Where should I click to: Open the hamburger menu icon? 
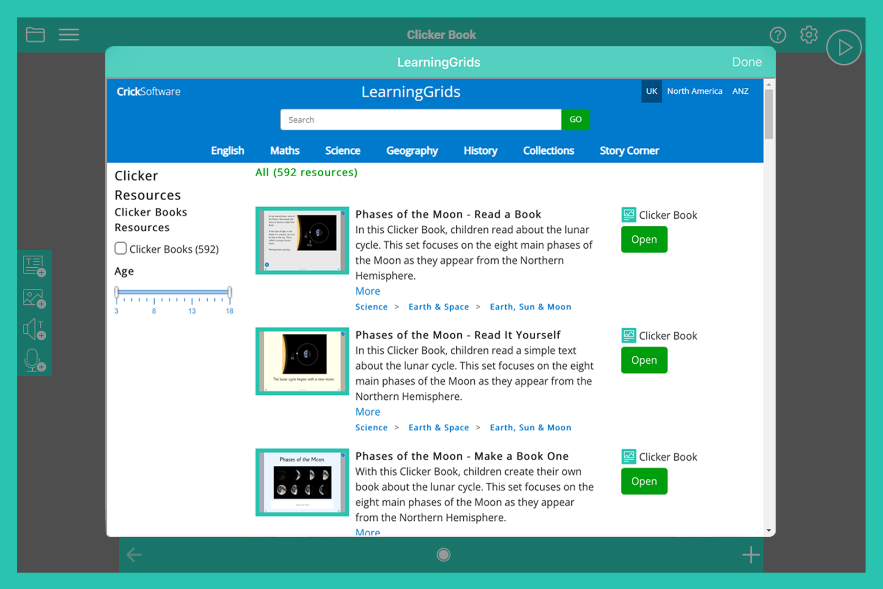click(x=69, y=35)
